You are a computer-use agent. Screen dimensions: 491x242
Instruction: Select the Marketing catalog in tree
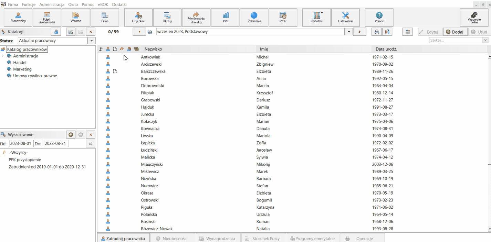(x=22, y=69)
